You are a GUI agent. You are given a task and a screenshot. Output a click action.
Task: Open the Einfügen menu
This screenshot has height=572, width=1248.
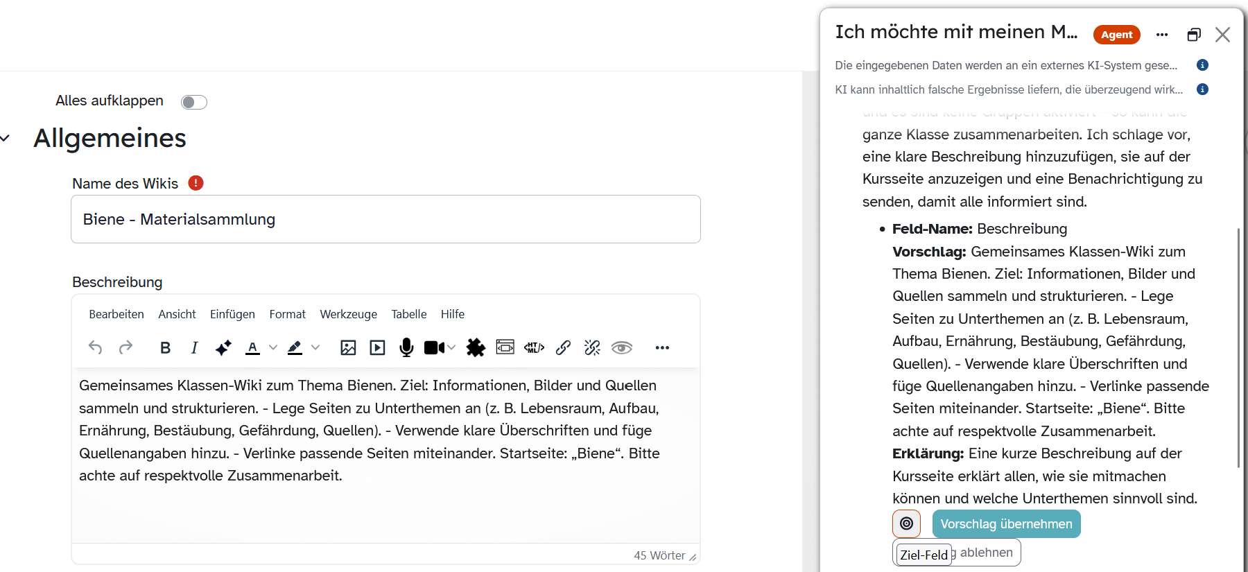tap(232, 314)
